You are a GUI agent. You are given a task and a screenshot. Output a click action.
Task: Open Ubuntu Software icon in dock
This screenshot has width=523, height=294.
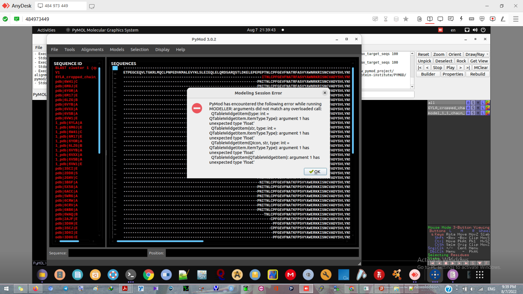(95, 275)
